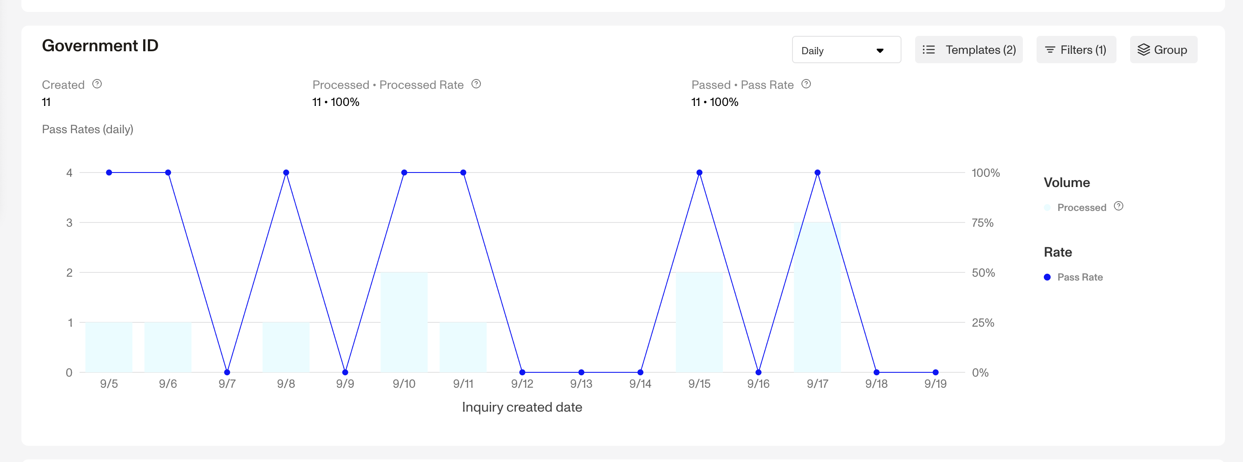Click help icon next to Created
The height and width of the screenshot is (462, 1243).
click(x=97, y=84)
